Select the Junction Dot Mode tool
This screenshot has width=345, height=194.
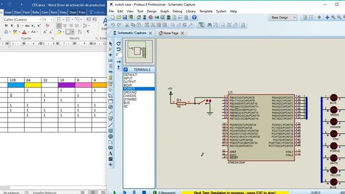coord(111,55)
